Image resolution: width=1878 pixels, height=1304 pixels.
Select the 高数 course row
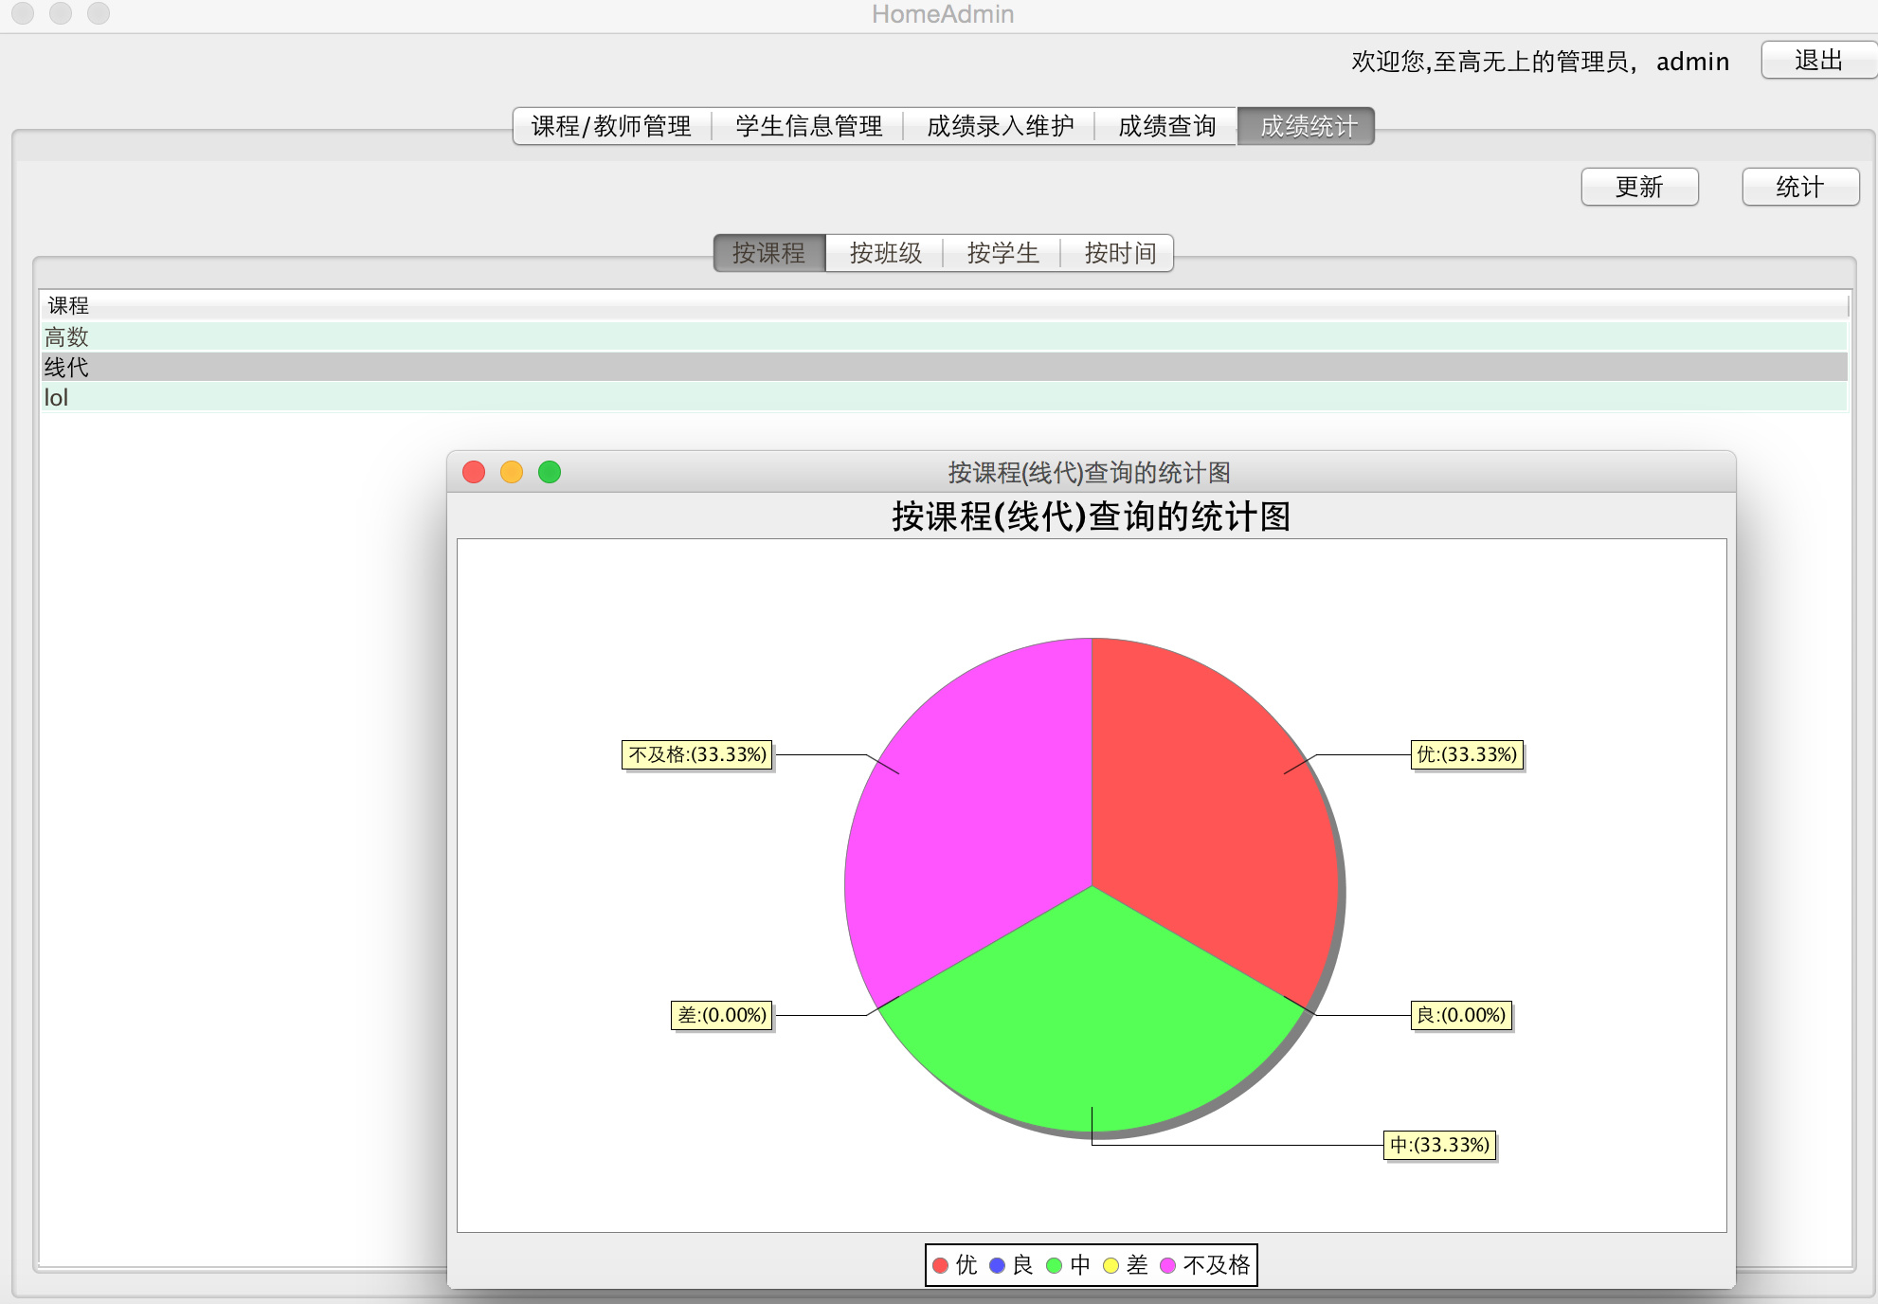pyautogui.click(x=944, y=336)
